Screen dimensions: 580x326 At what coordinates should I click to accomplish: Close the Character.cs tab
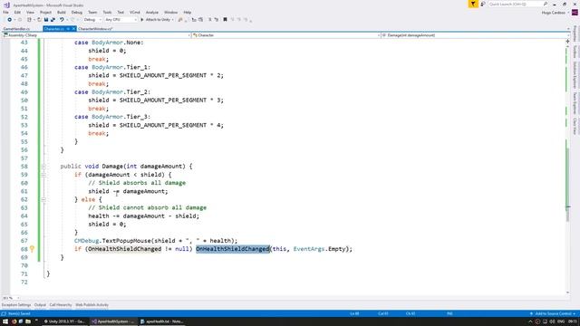coord(73,28)
